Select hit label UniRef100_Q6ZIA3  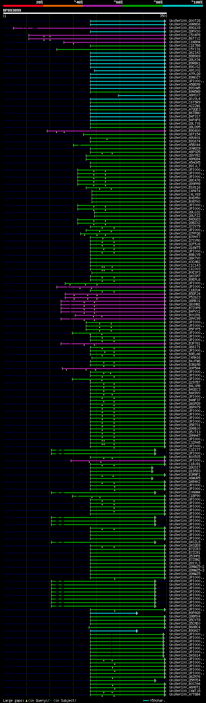click(185, 53)
